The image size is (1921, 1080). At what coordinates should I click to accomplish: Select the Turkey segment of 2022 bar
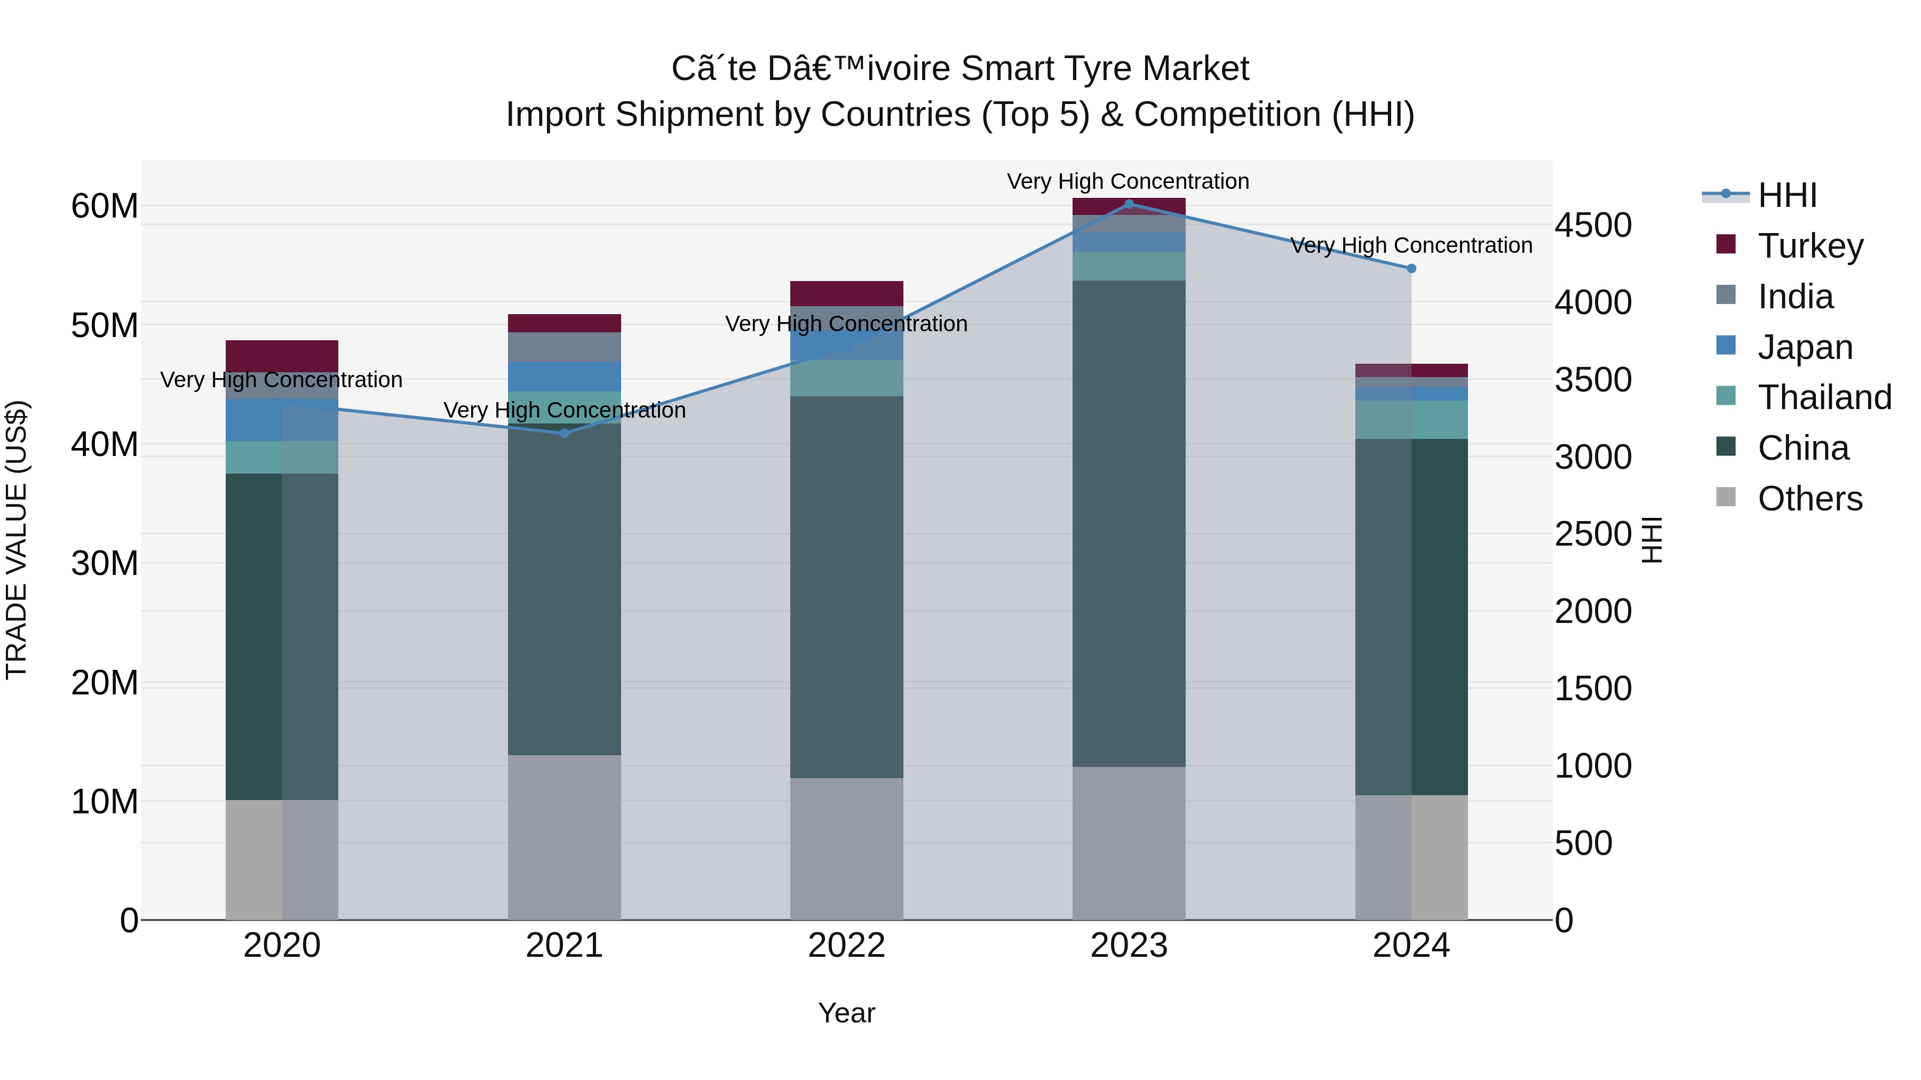846,294
